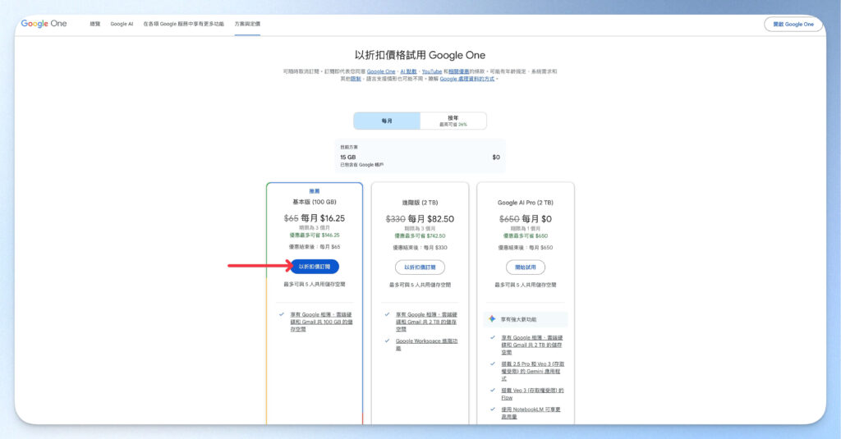Open 2 TB storage feature link in AI Pro
Image resolution: width=841 pixels, height=439 pixels.
(532, 345)
